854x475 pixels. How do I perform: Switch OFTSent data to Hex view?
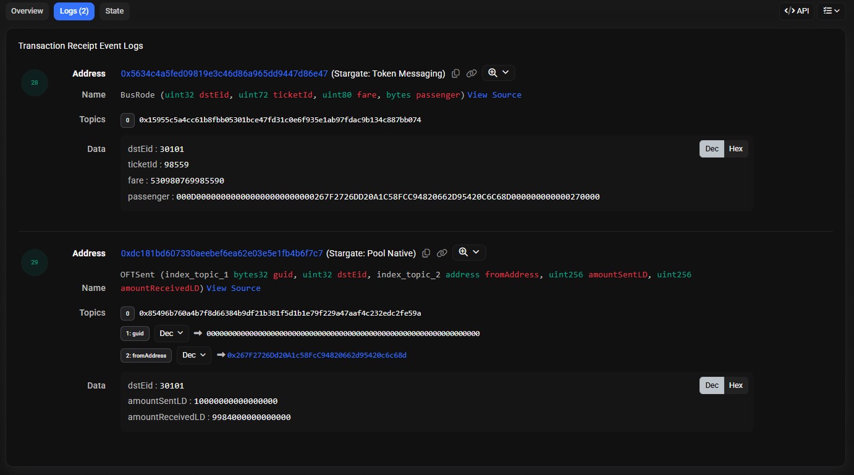click(735, 385)
